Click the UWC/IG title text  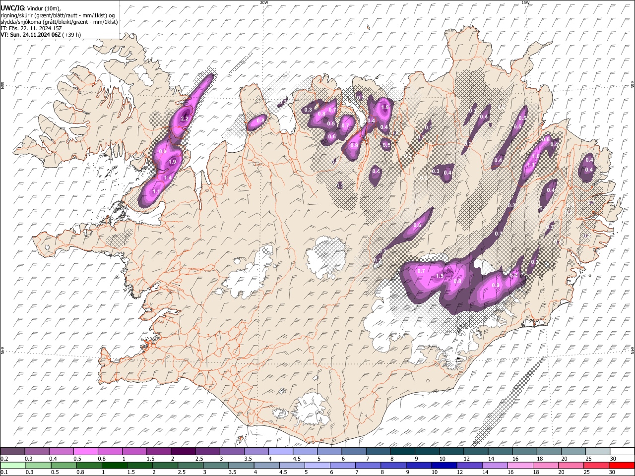[12, 8]
